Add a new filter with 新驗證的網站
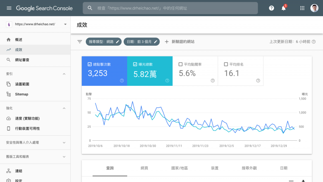Image resolution: width=323 pixels, height=182 pixels. coord(179,42)
